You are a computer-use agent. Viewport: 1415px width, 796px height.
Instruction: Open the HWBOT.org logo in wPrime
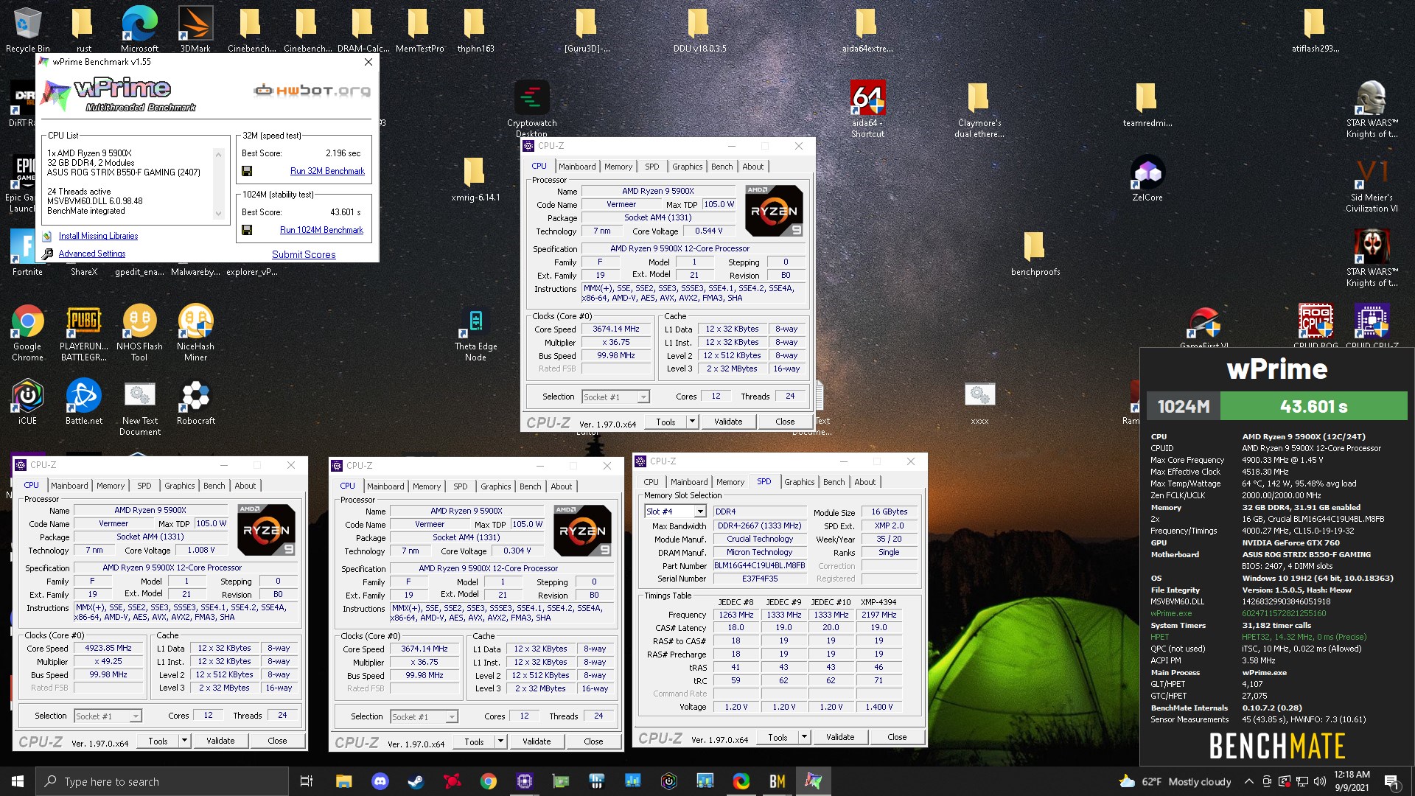(312, 91)
